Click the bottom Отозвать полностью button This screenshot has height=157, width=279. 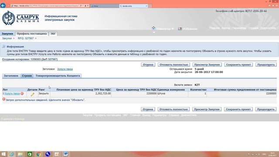(174, 109)
